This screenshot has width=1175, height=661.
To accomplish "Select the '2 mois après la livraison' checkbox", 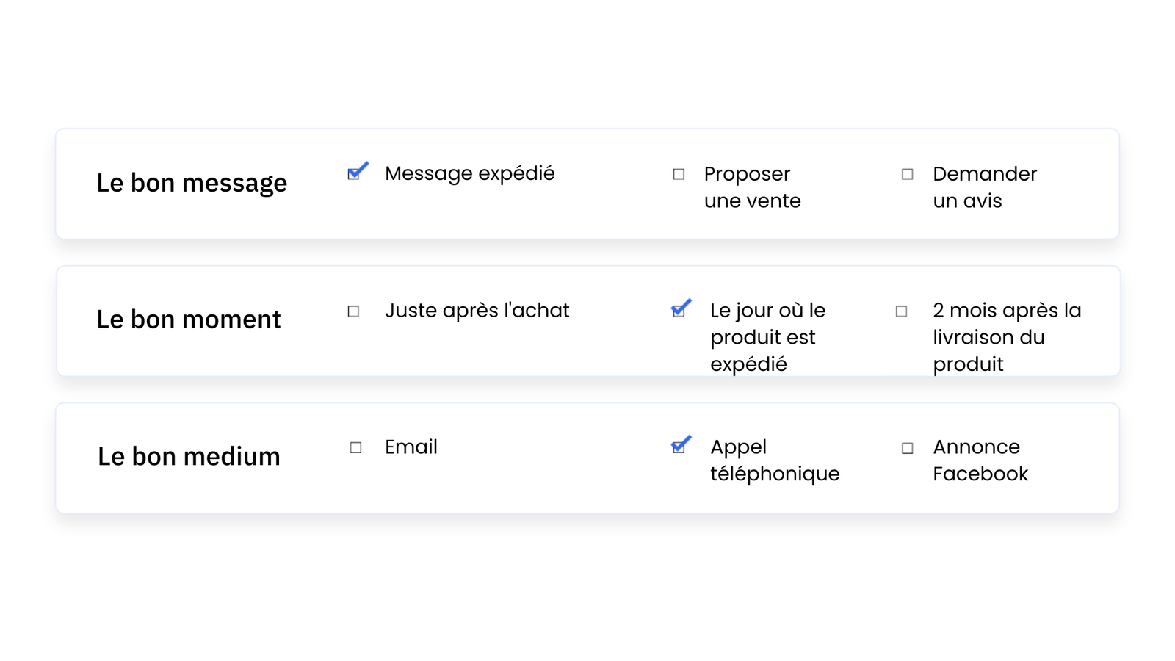I will click(902, 311).
